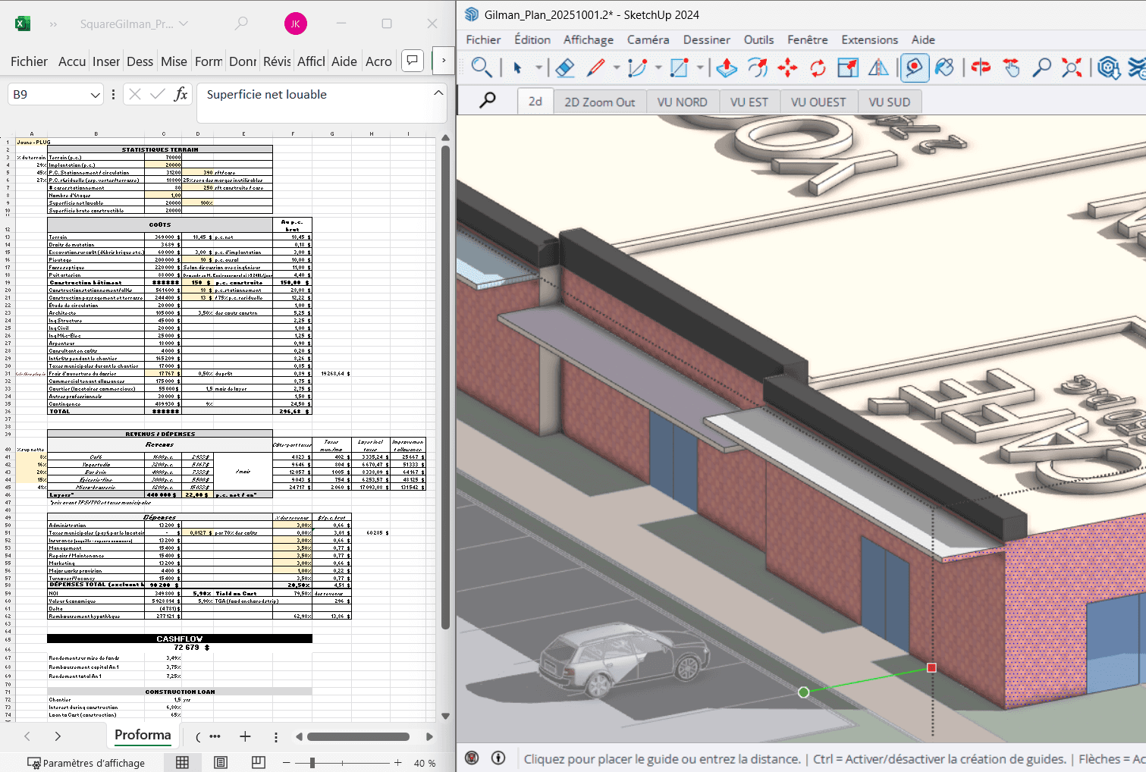Open the Name Box dropdown beside B9

(96, 95)
